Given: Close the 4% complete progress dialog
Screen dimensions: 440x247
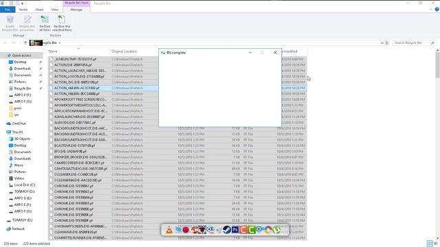Looking at the screenshot, I should pos(275,52).
